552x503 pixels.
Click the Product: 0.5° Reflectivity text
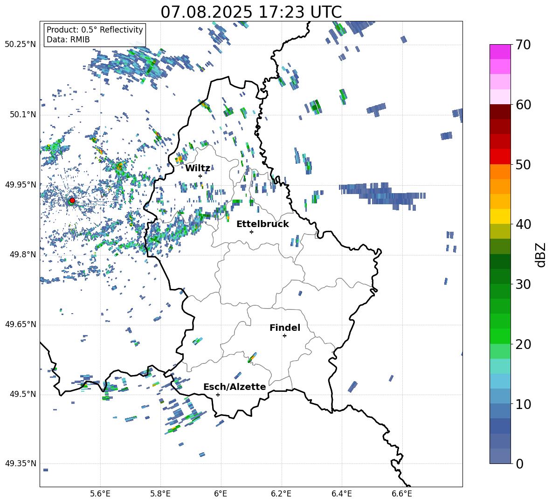pyautogui.click(x=95, y=30)
